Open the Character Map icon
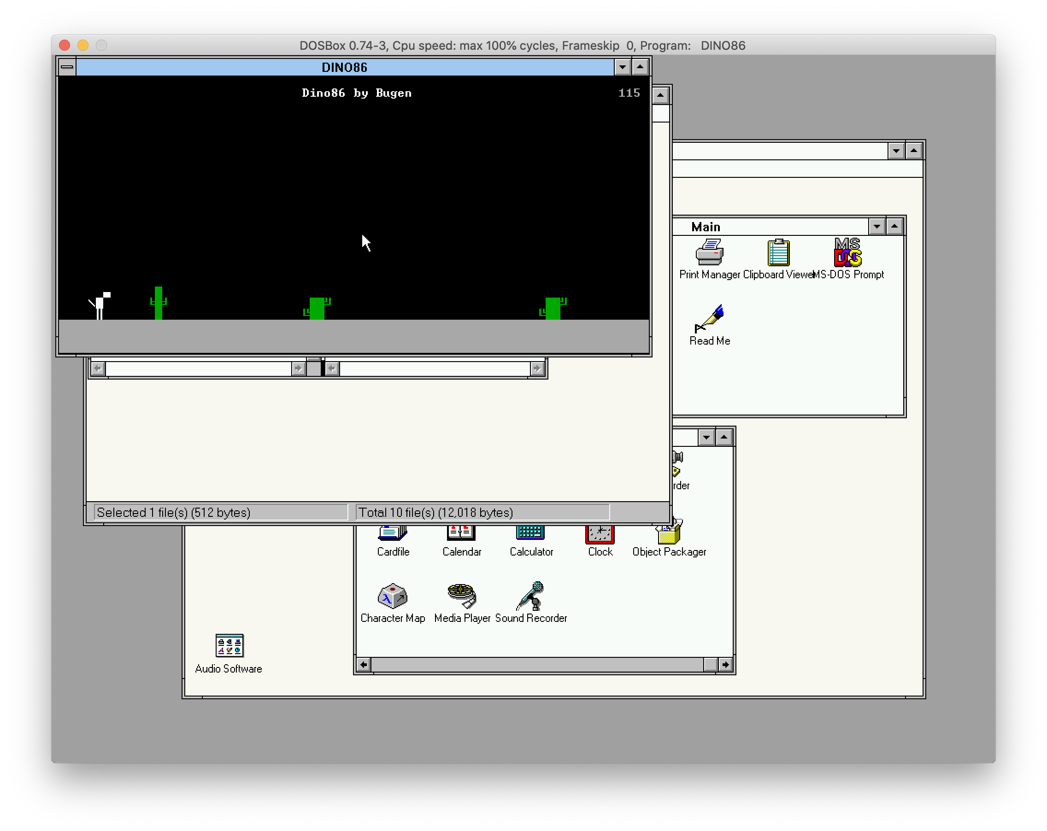Image resolution: width=1047 pixels, height=831 pixels. [x=392, y=597]
